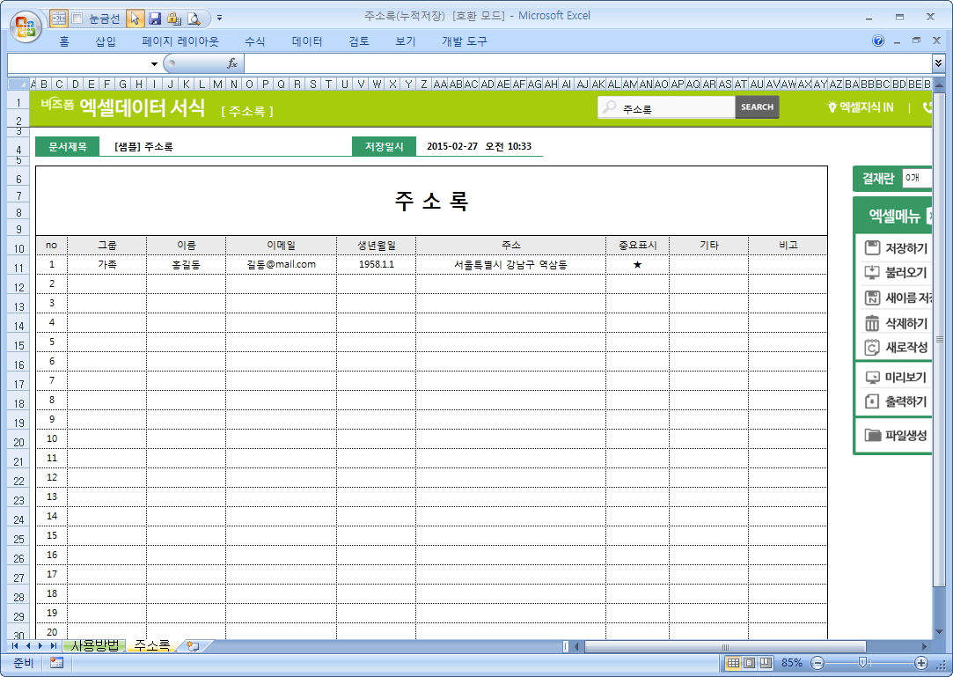This screenshot has width=953, height=677.
Task: Click into the formula bar input
Action: click(588, 63)
